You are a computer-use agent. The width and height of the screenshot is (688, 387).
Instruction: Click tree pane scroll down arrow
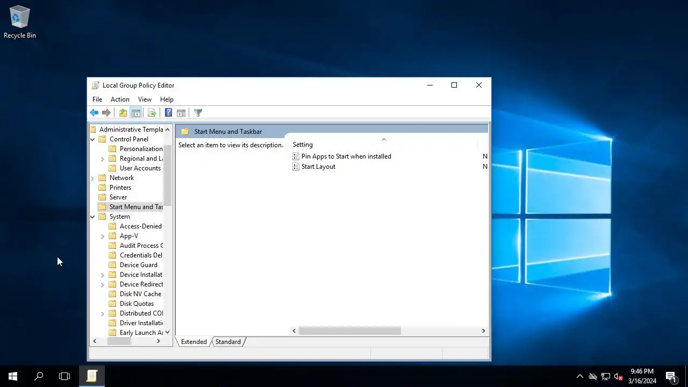[167, 333]
